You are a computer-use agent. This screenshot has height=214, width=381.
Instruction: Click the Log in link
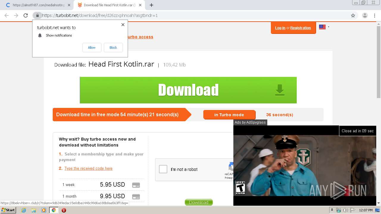(x=280, y=28)
